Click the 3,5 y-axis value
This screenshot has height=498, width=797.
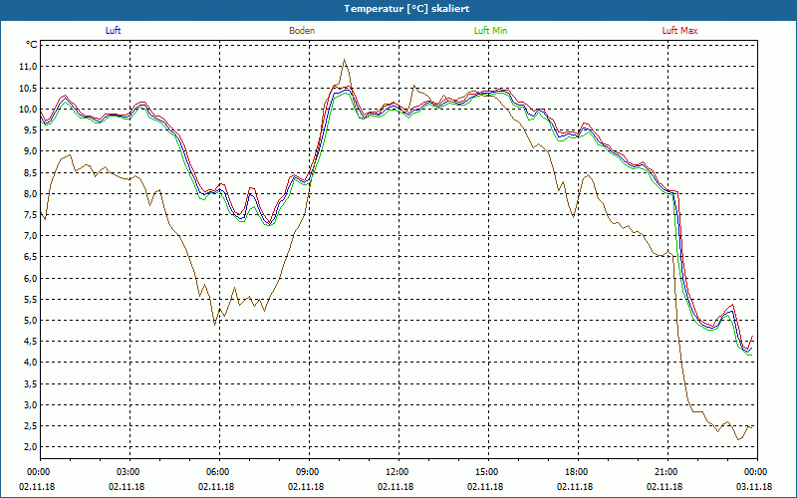coord(30,383)
